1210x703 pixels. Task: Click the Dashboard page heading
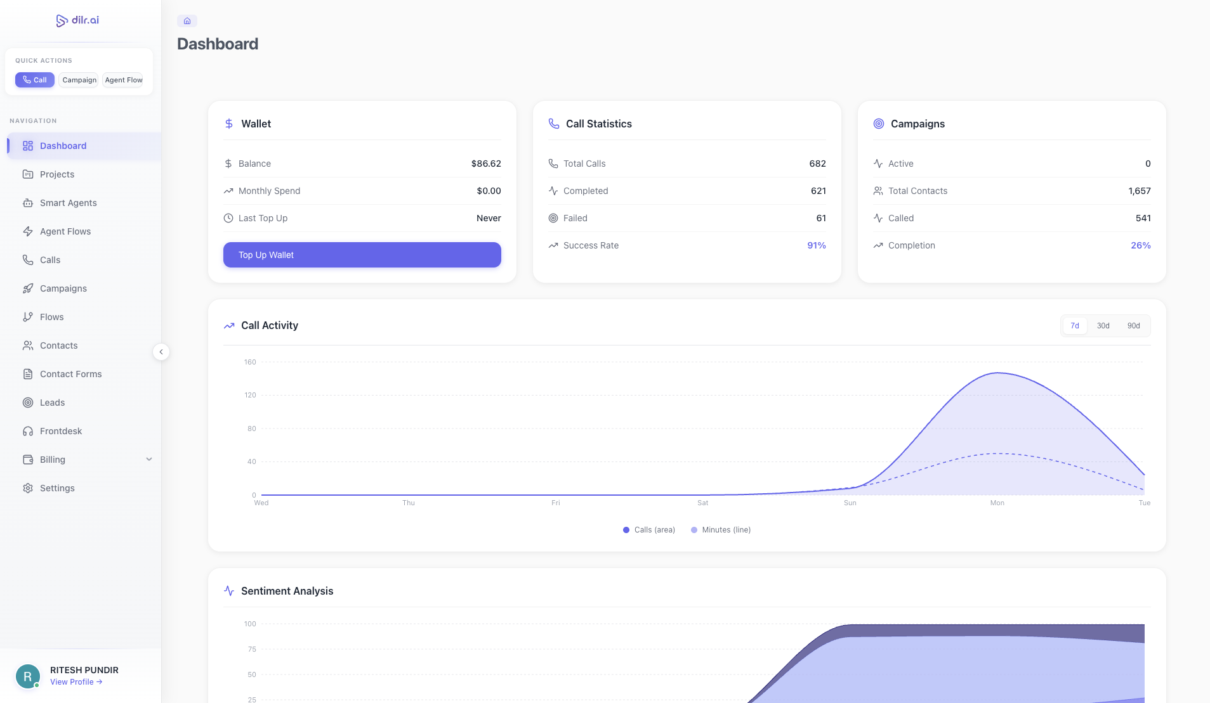[218, 44]
